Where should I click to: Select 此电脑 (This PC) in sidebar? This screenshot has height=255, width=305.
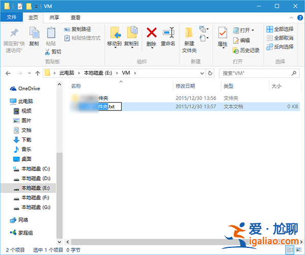tap(21, 101)
